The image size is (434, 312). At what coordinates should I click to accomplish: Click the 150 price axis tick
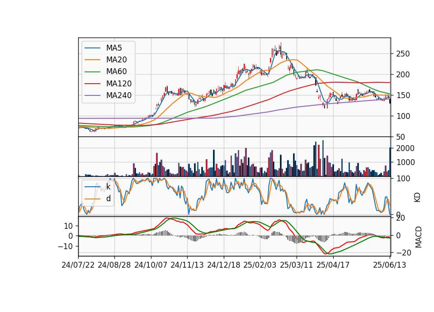(x=403, y=95)
